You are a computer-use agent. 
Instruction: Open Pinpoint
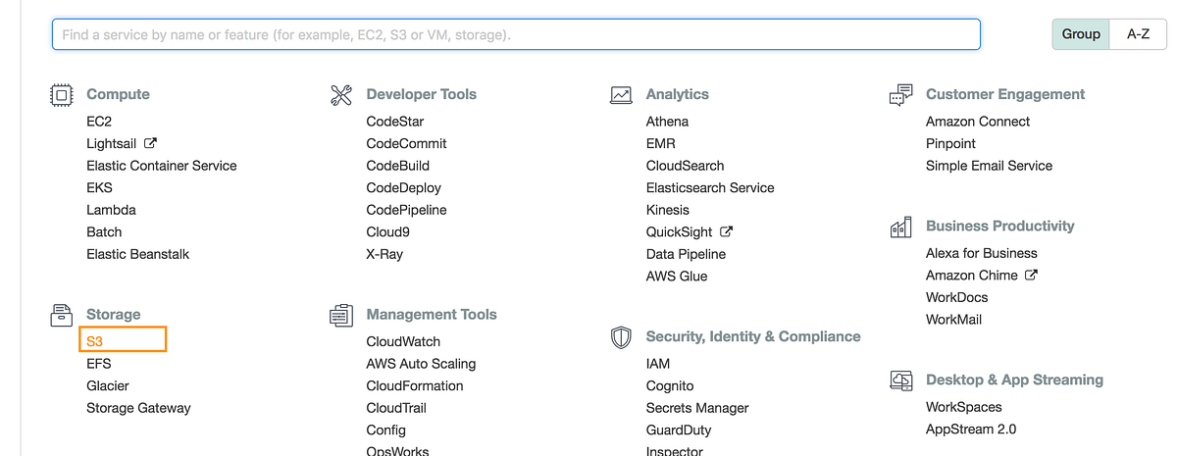point(950,143)
